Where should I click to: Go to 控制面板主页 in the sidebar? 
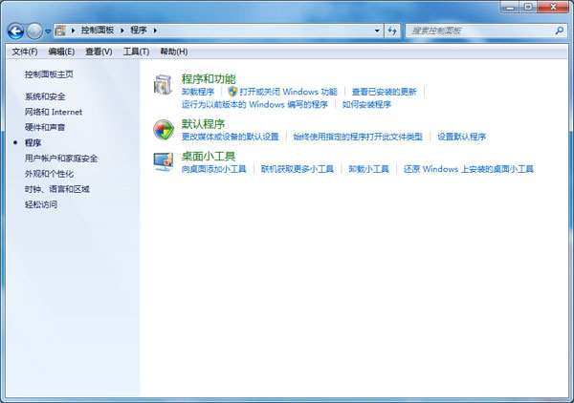(49, 74)
